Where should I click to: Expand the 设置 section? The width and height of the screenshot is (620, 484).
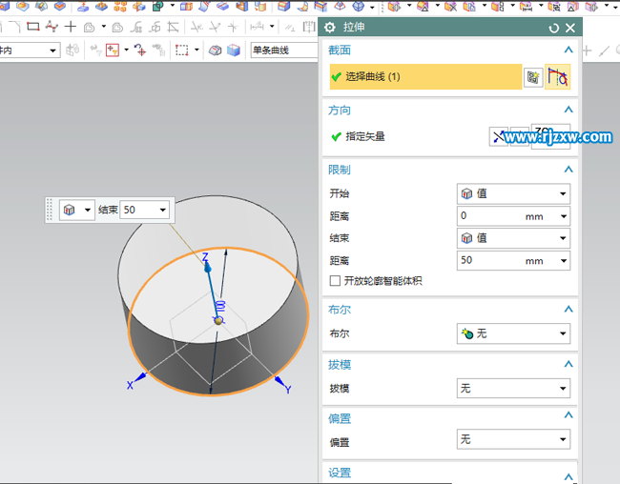568,474
